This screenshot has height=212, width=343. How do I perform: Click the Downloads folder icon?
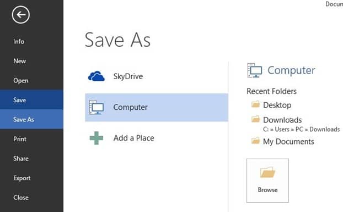click(x=255, y=119)
